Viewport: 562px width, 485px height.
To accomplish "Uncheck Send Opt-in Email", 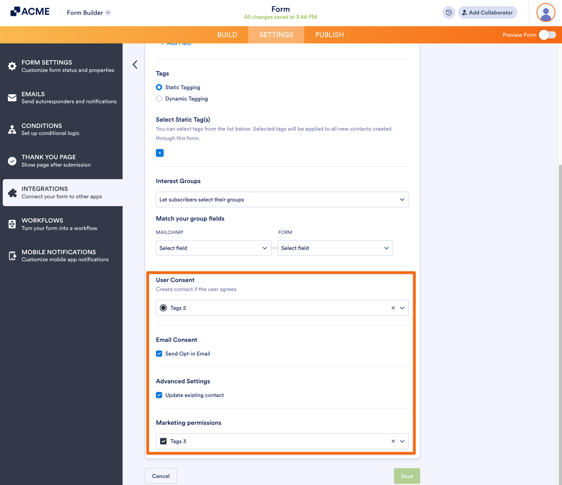I will pos(159,354).
